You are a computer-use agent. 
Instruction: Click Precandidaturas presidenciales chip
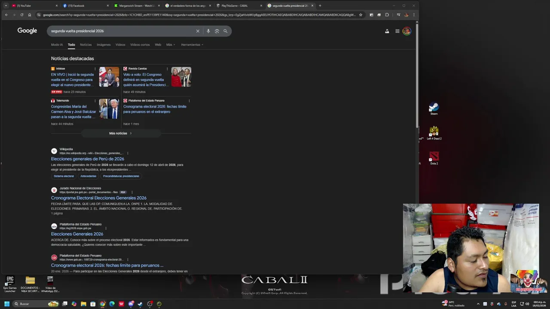121,176
